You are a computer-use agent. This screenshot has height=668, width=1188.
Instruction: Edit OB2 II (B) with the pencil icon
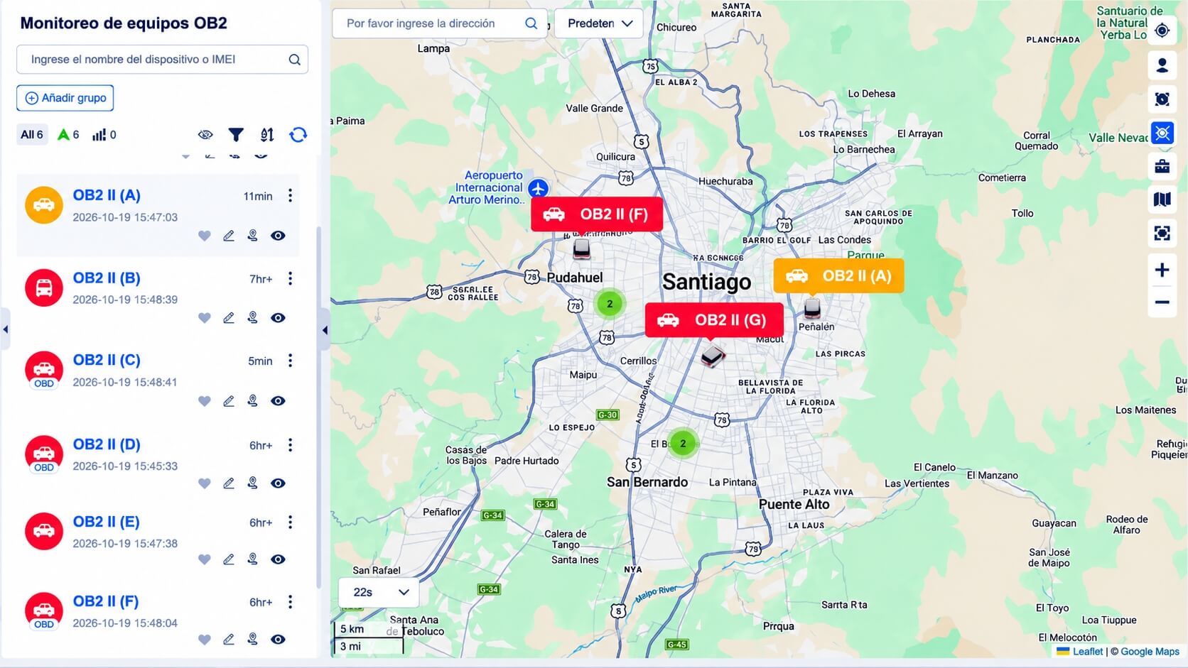[229, 318]
